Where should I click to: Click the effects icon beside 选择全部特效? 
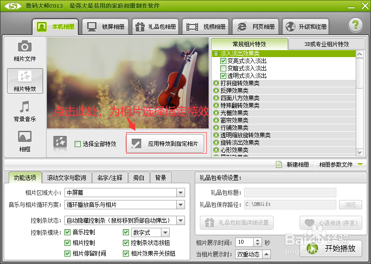tap(60, 142)
